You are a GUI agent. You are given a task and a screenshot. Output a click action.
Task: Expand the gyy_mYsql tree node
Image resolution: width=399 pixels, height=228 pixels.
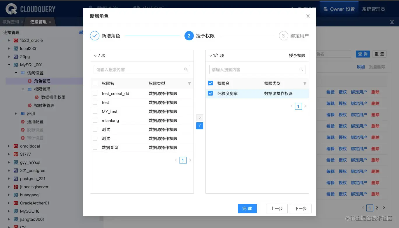click(9, 162)
